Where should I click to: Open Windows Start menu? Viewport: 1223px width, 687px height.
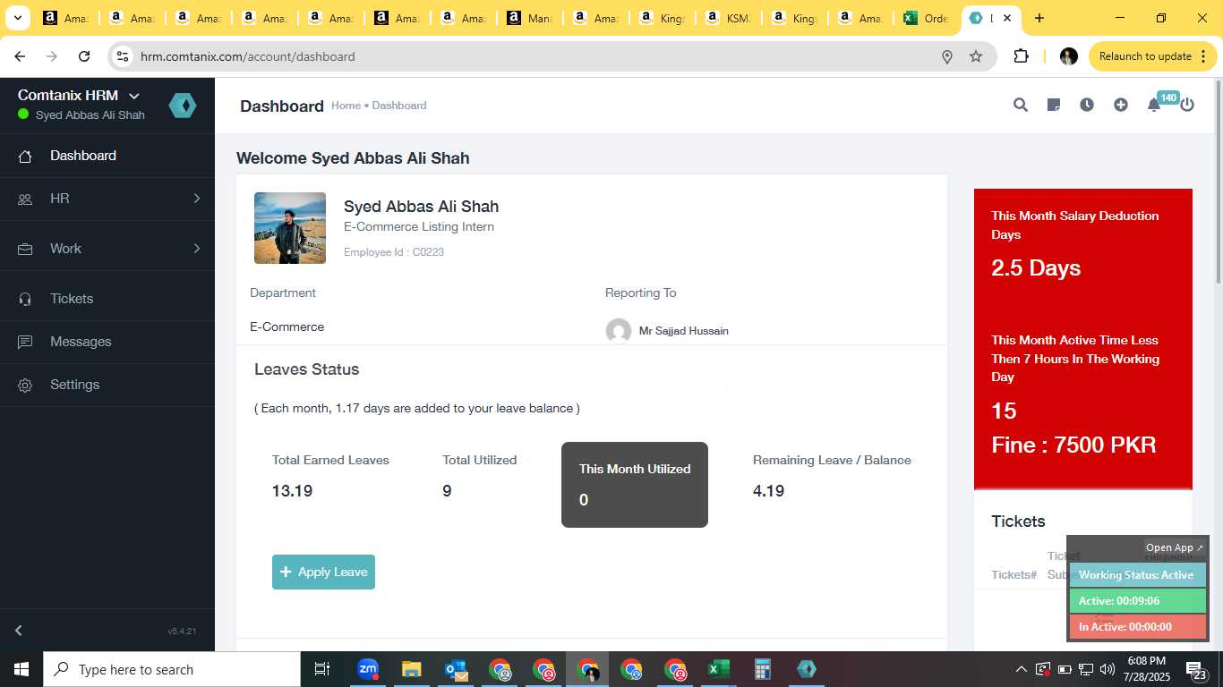point(21,669)
